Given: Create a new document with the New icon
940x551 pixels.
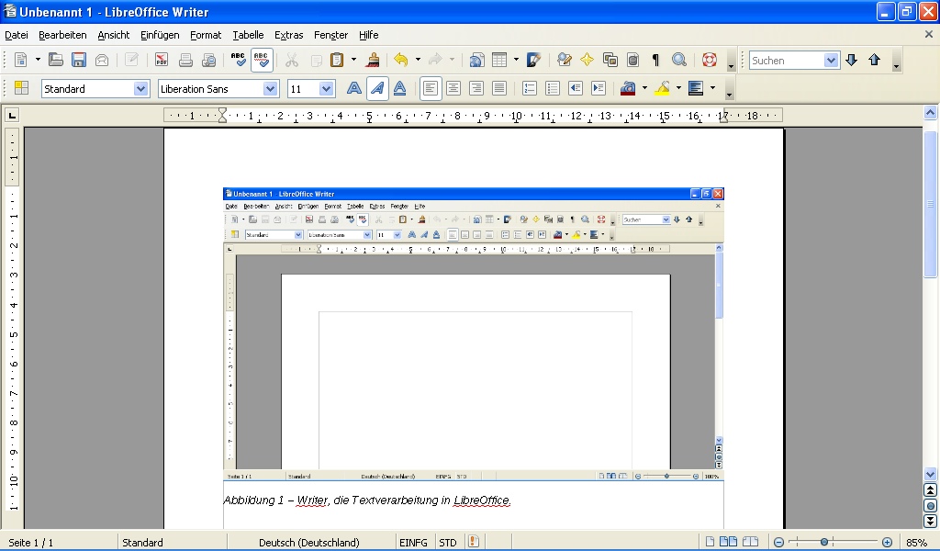Looking at the screenshot, I should point(21,60).
